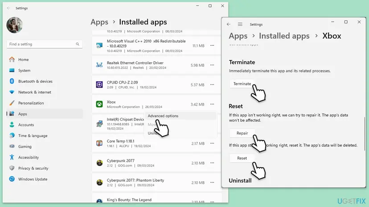Choose Advanced options from context menu
This screenshot has height=207, width=369.
click(x=180, y=116)
